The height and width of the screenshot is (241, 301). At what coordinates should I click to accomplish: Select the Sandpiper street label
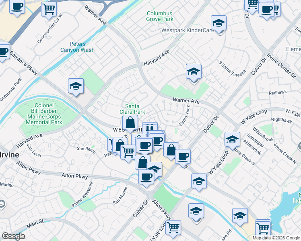click(255, 141)
